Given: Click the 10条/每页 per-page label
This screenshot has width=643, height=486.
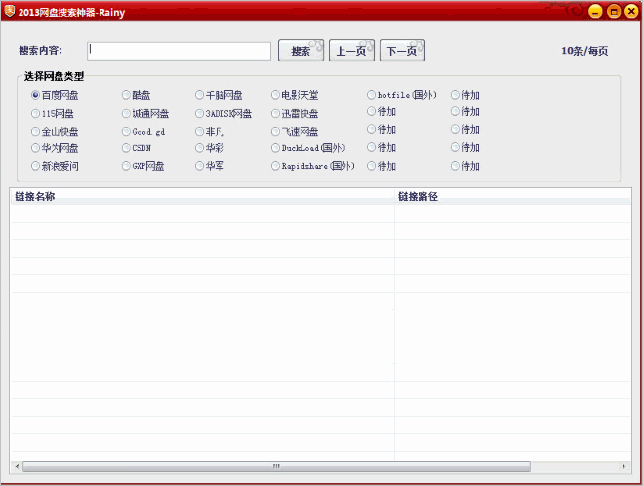Looking at the screenshot, I should click(x=584, y=51).
